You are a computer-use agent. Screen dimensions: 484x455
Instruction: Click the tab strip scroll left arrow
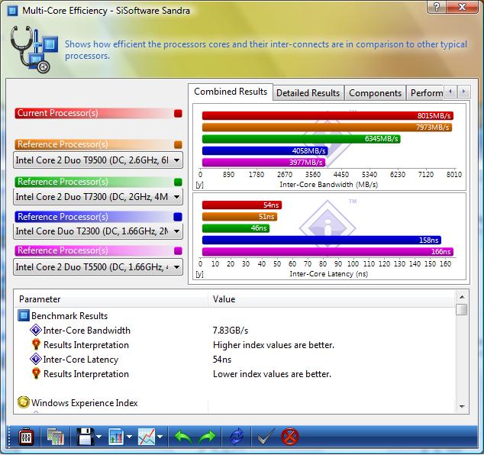(450, 92)
